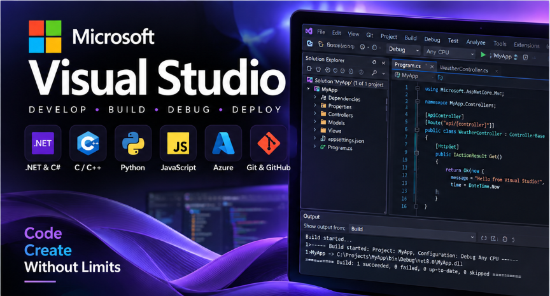Select the Solution 'MyApp' root row
550x296 pixels.
click(x=346, y=82)
